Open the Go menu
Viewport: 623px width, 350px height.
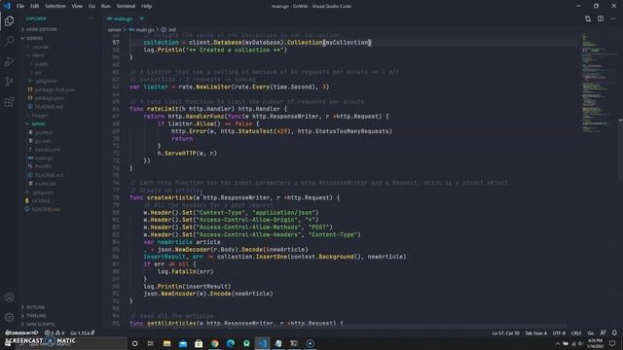pyautogui.click(x=92, y=6)
